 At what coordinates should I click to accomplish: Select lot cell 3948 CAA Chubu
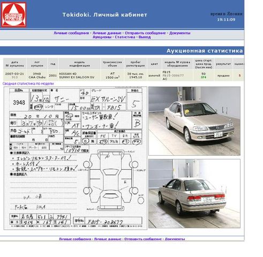pos(37,75)
